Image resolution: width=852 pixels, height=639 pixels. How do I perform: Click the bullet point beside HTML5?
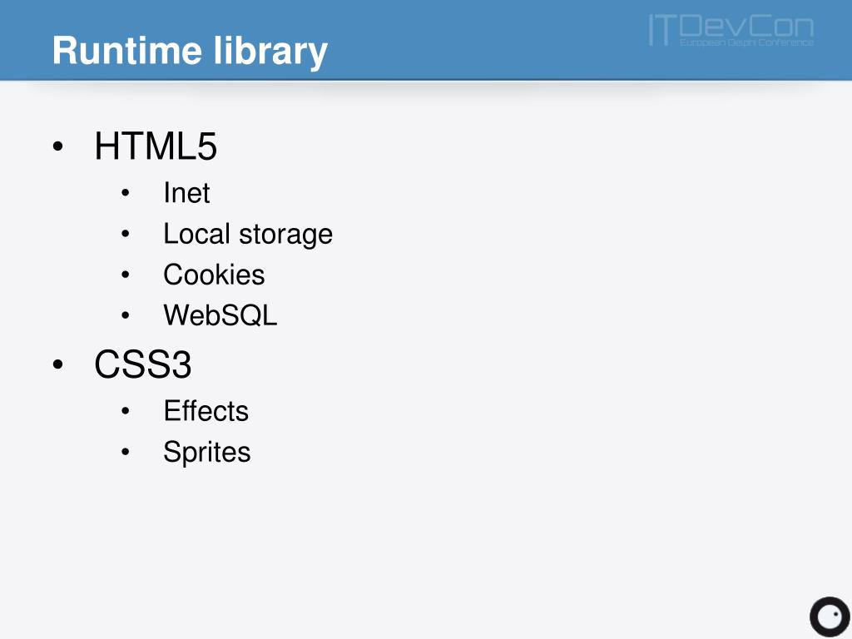tap(58, 146)
